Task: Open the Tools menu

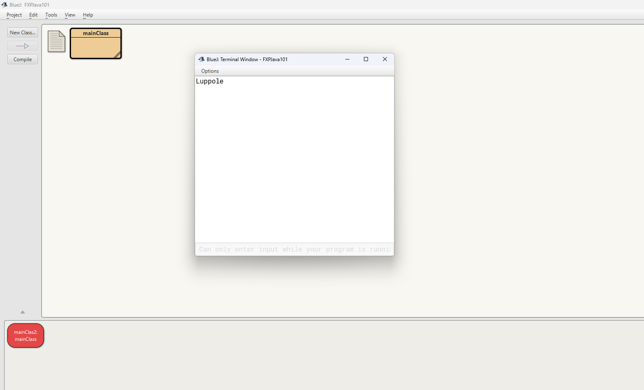Action: pos(51,15)
